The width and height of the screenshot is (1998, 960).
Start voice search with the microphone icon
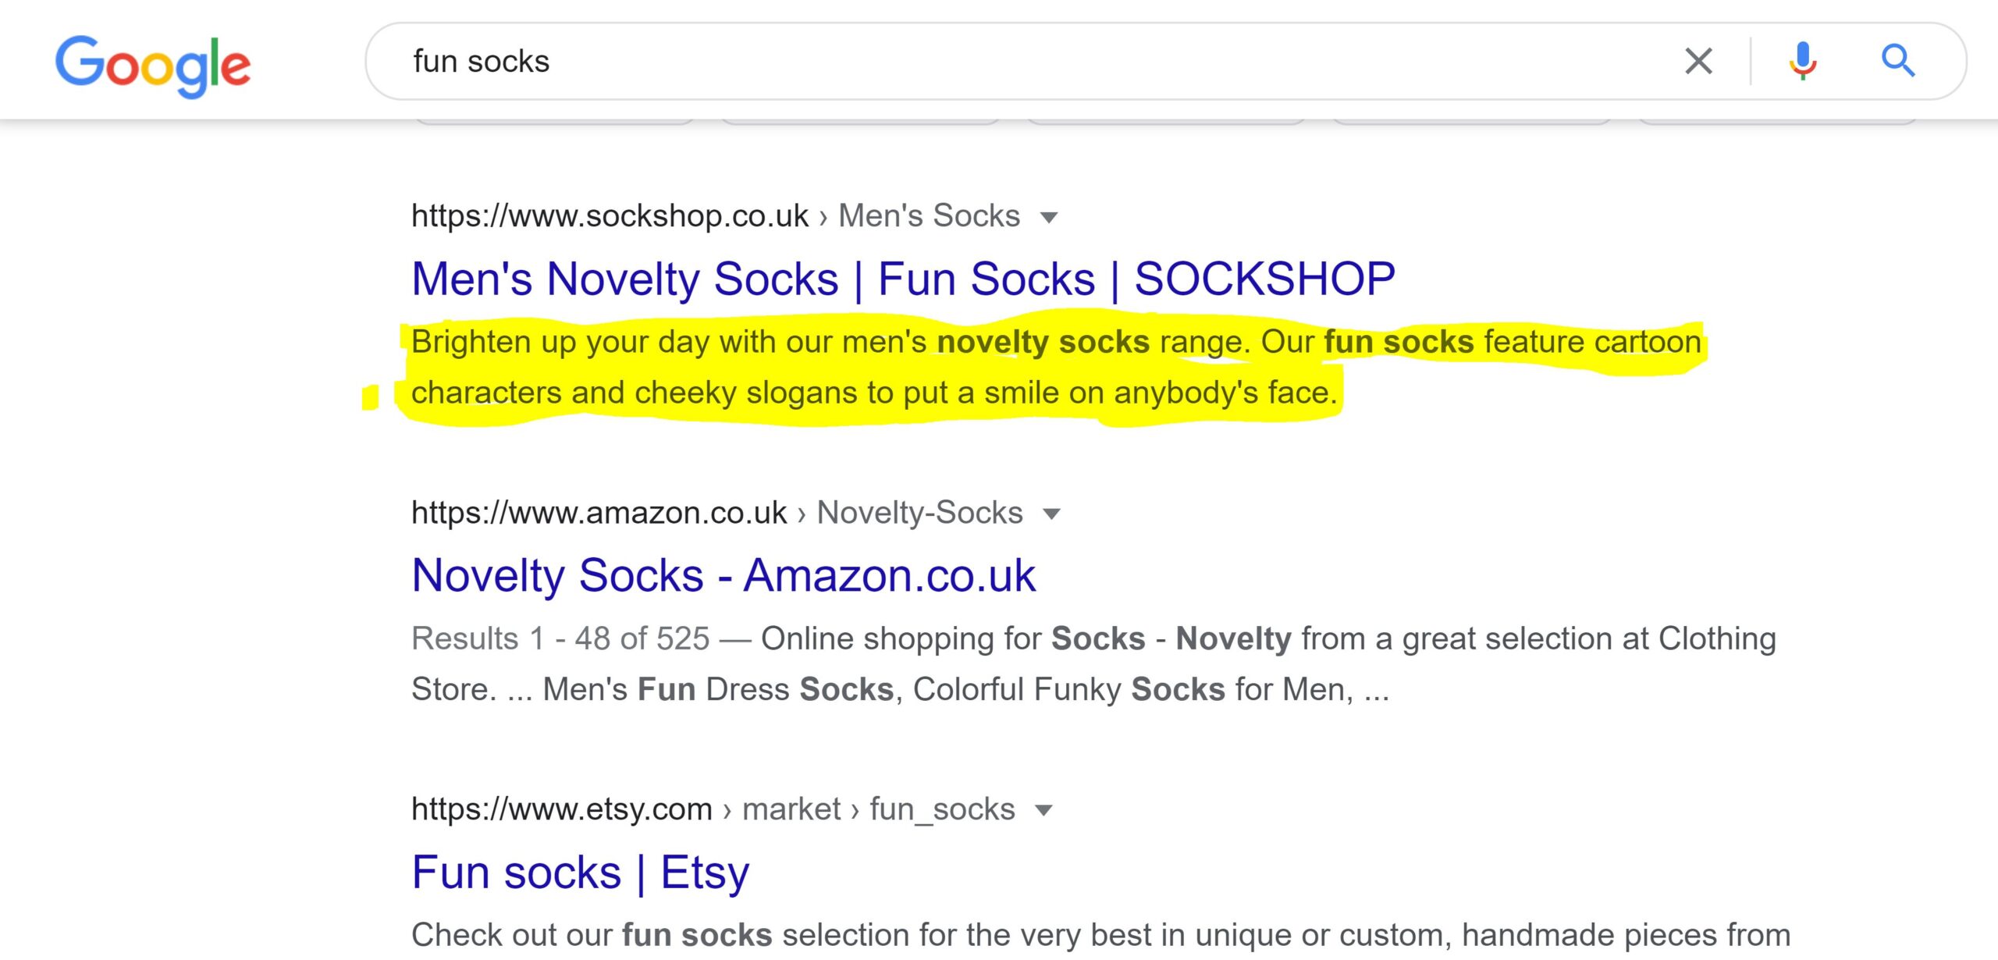coord(1803,61)
